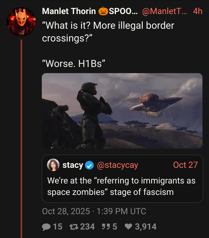
Task: Click the 3,914 likes count
Action: [146, 227]
